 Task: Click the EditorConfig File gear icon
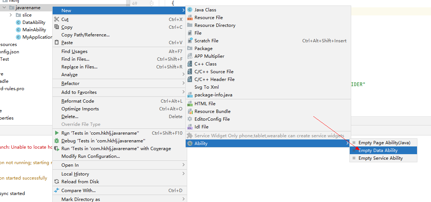tap(190, 119)
